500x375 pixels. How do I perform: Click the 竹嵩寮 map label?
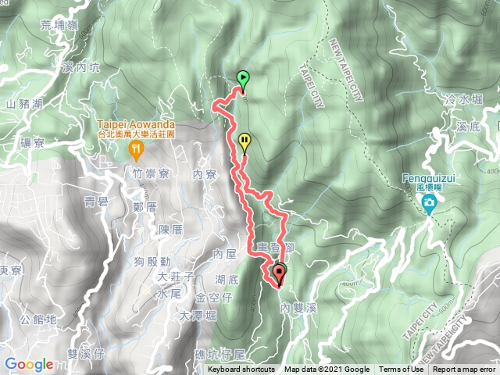pyautogui.click(x=151, y=173)
